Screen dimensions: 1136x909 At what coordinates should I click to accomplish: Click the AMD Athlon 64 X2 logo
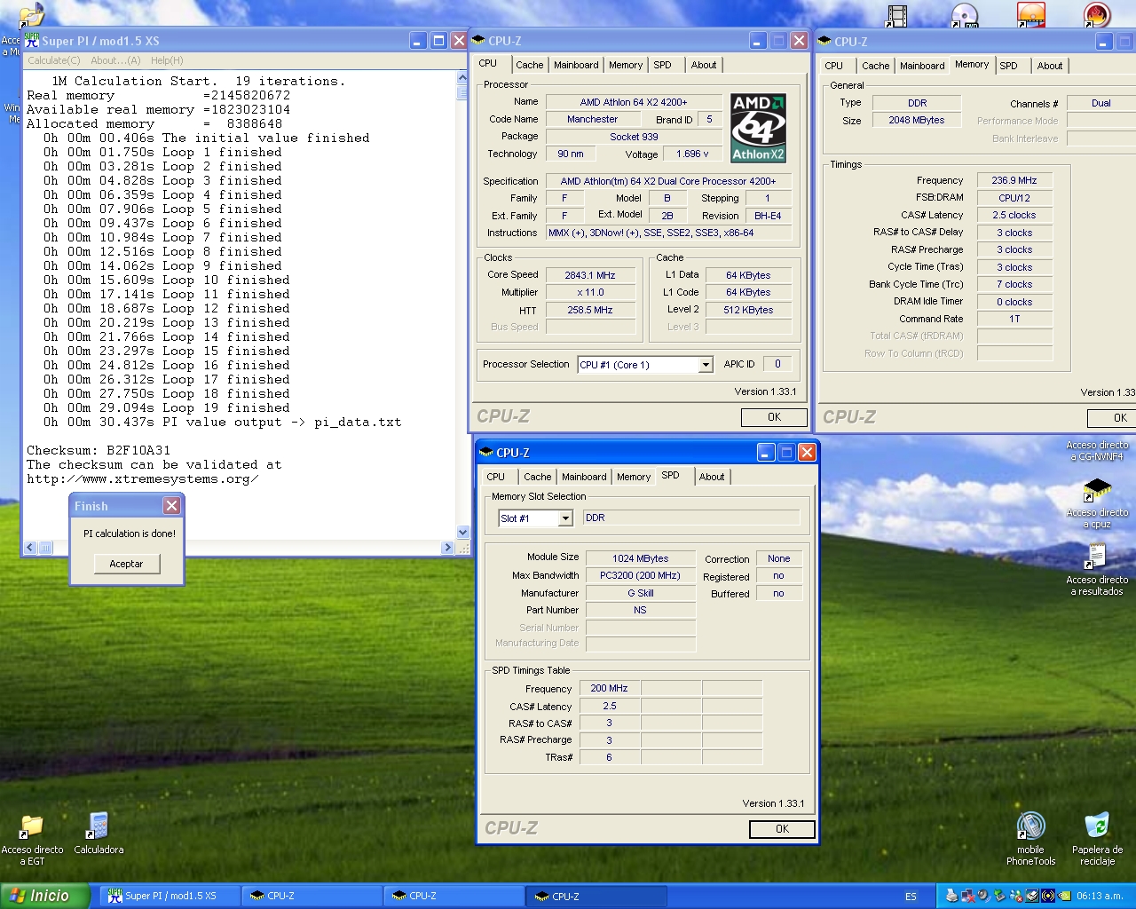758,128
